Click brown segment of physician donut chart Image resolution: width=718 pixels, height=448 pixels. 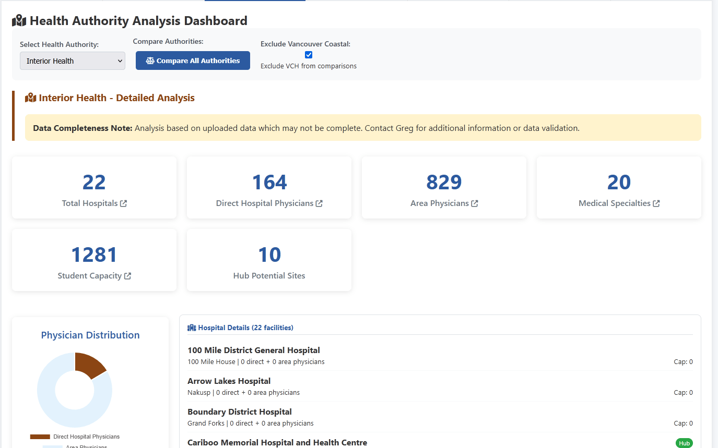pyautogui.click(x=89, y=363)
